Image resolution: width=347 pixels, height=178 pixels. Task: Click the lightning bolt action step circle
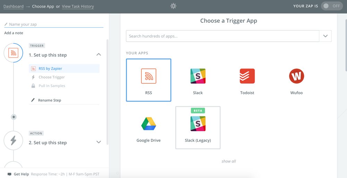tap(13, 141)
